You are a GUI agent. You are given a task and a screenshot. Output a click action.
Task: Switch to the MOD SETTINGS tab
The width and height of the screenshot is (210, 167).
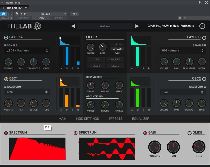[x=88, y=119]
